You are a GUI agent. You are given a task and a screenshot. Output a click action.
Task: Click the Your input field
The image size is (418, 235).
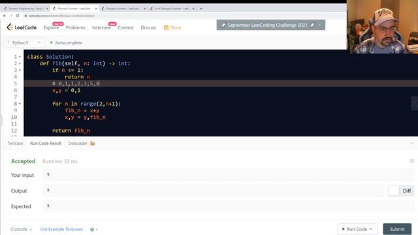[229, 175]
